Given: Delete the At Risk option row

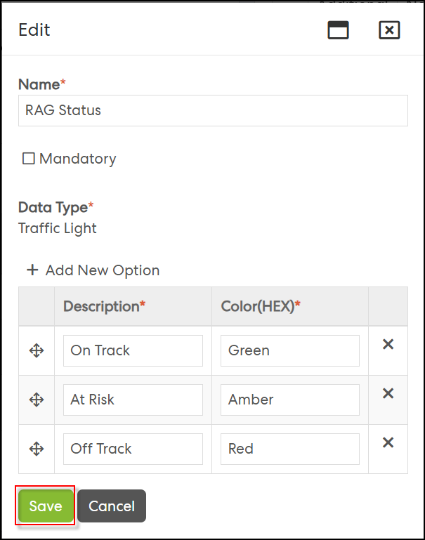Looking at the screenshot, I should (x=388, y=393).
